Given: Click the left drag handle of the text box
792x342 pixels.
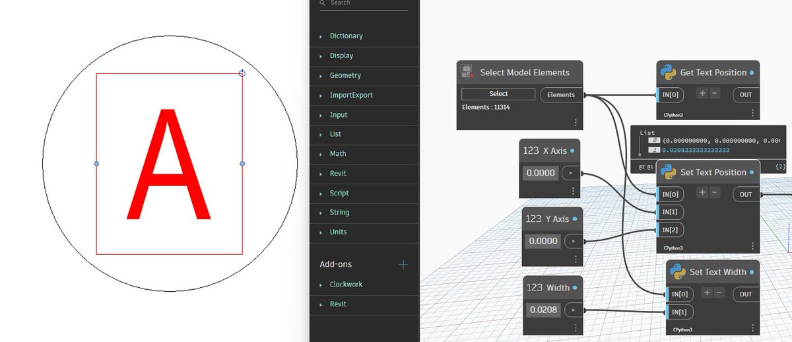Looking at the screenshot, I should 96,163.
